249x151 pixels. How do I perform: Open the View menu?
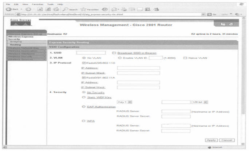tap(25, 4)
